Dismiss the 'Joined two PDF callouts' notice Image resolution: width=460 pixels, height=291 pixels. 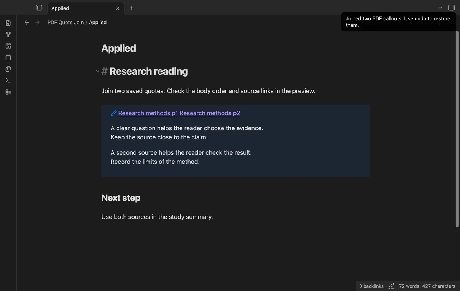(398, 22)
